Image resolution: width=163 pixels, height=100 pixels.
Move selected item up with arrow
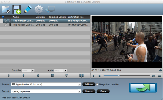coord(9,75)
